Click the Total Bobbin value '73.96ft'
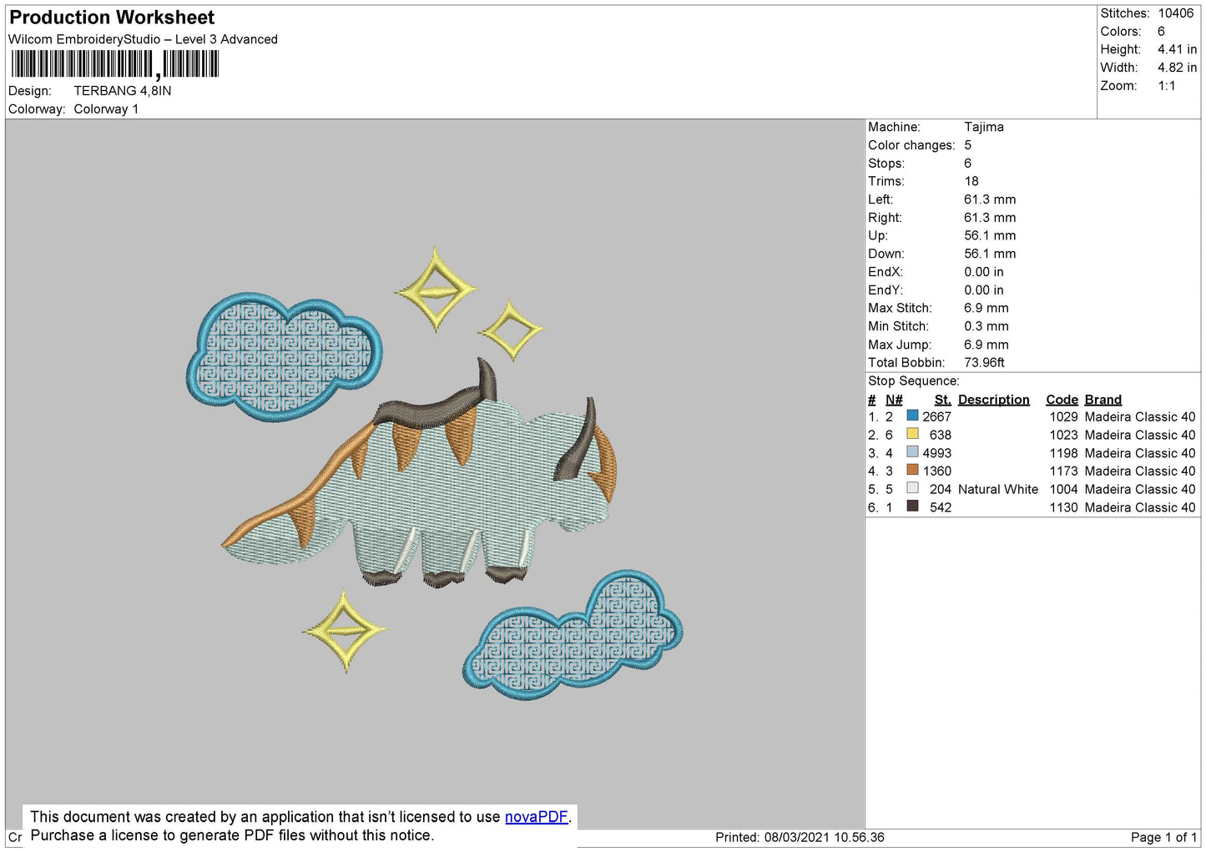The image size is (1206, 852). (x=984, y=362)
